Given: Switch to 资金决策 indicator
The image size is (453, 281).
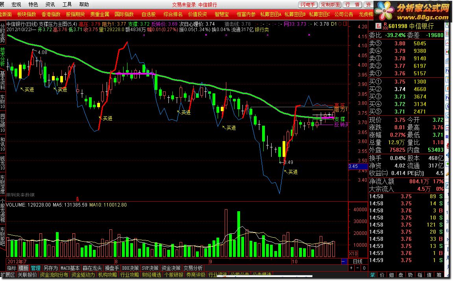Looking at the screenshot, I should pos(171,268).
